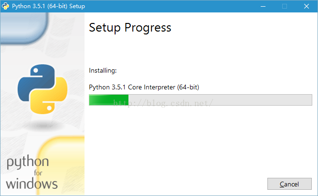The height and width of the screenshot is (196, 318).
Task: Click the yellow snake of the Python logo
Action: pyautogui.click(x=51, y=98)
